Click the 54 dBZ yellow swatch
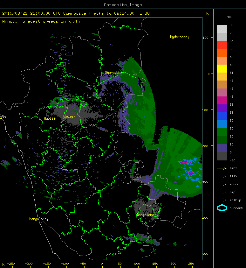The image size is (246, 268). tap(222, 68)
